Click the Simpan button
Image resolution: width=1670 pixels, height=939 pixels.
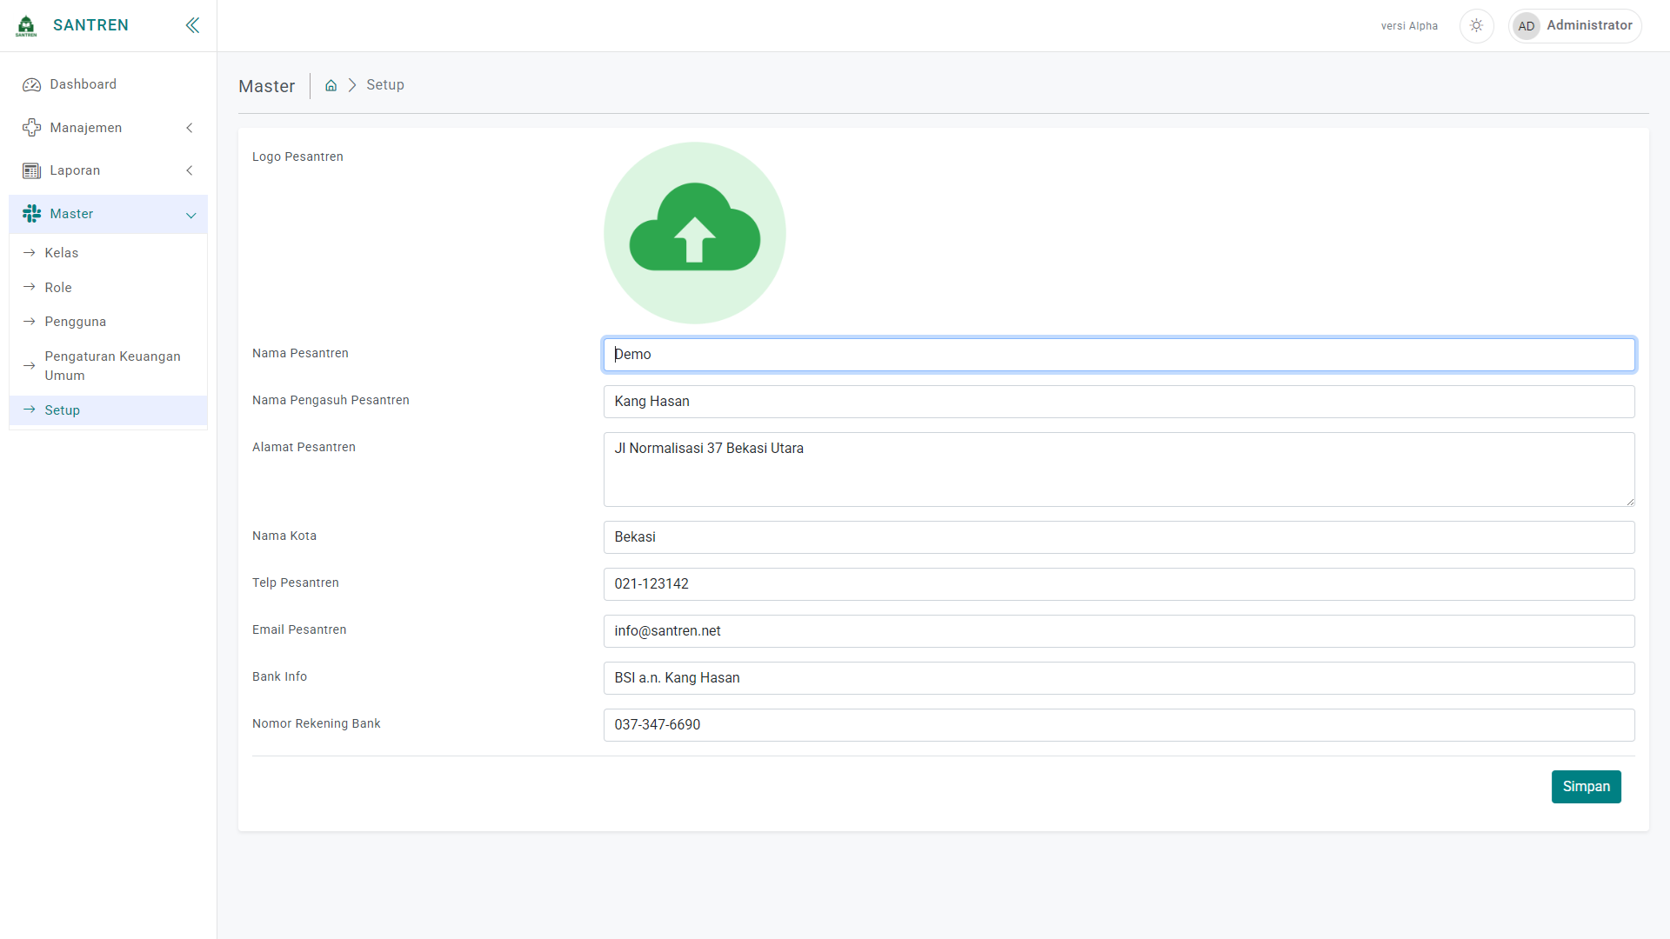pyautogui.click(x=1586, y=787)
